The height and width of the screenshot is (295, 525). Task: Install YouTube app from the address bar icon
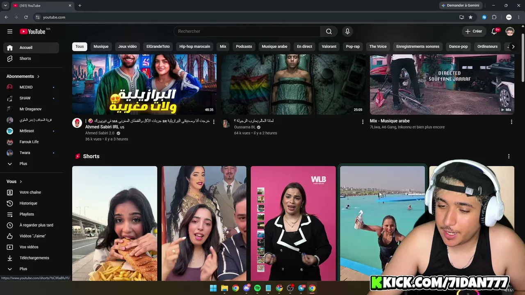(x=461, y=17)
